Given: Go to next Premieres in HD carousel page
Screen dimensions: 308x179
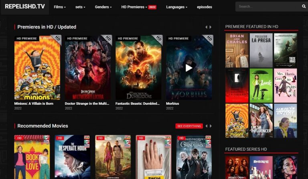Looking at the screenshot, I should (211, 27).
